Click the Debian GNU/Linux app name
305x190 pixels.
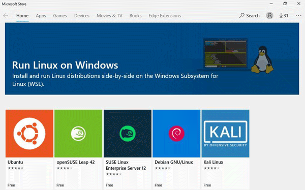click(x=174, y=162)
